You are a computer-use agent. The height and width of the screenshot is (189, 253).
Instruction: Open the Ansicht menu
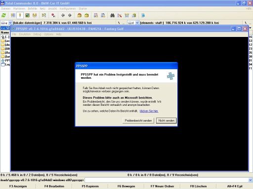click(52, 8)
